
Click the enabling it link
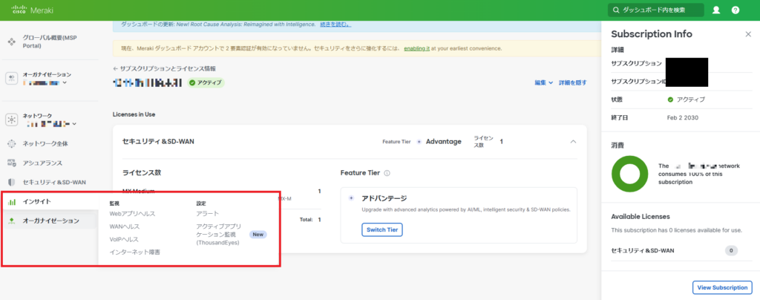[x=417, y=48]
